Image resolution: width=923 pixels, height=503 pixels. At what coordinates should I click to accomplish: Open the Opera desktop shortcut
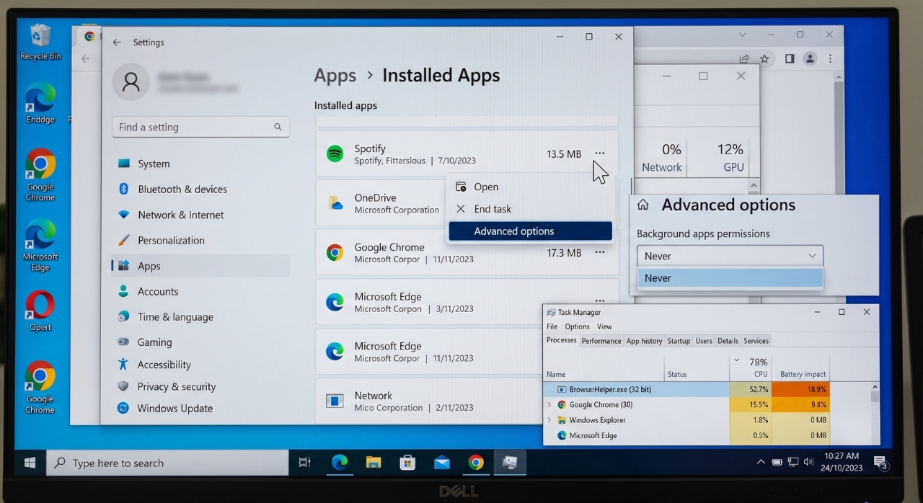click(x=40, y=310)
